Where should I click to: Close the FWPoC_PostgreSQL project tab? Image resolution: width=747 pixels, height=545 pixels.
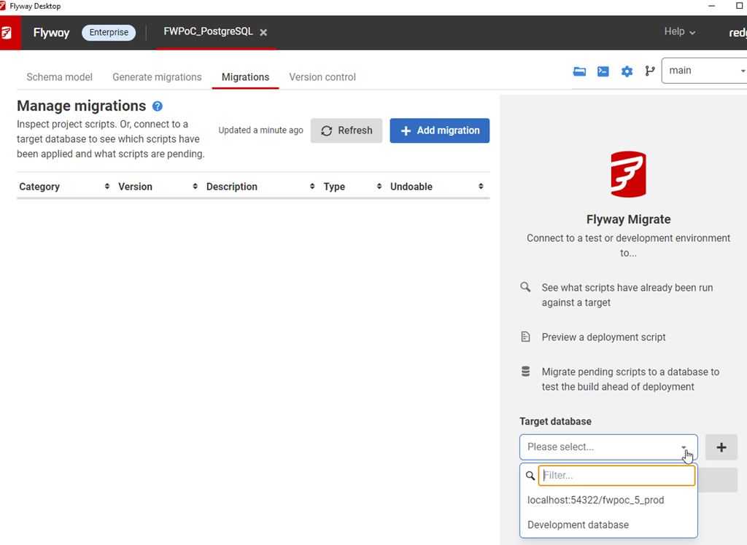pyautogui.click(x=263, y=33)
